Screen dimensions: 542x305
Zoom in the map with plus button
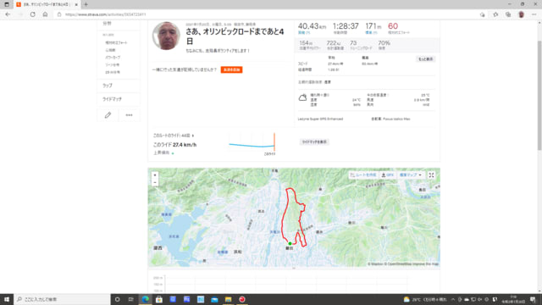tap(155, 175)
